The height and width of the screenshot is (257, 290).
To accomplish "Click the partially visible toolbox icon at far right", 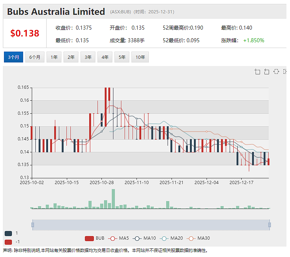I will pos(285,71).
